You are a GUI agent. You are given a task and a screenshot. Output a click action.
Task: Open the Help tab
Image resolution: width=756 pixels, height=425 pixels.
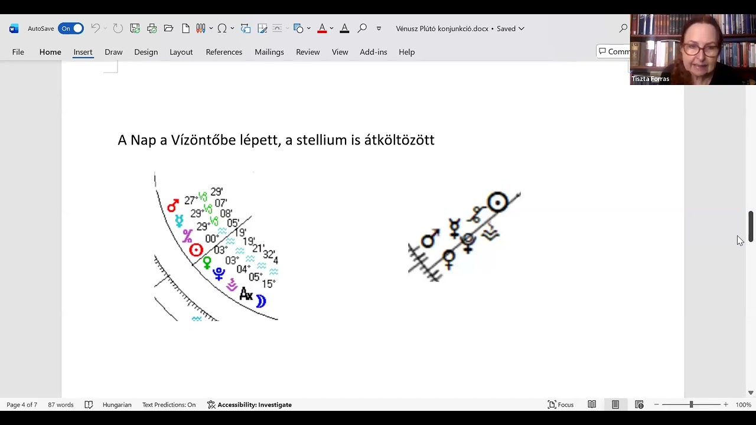tap(406, 52)
